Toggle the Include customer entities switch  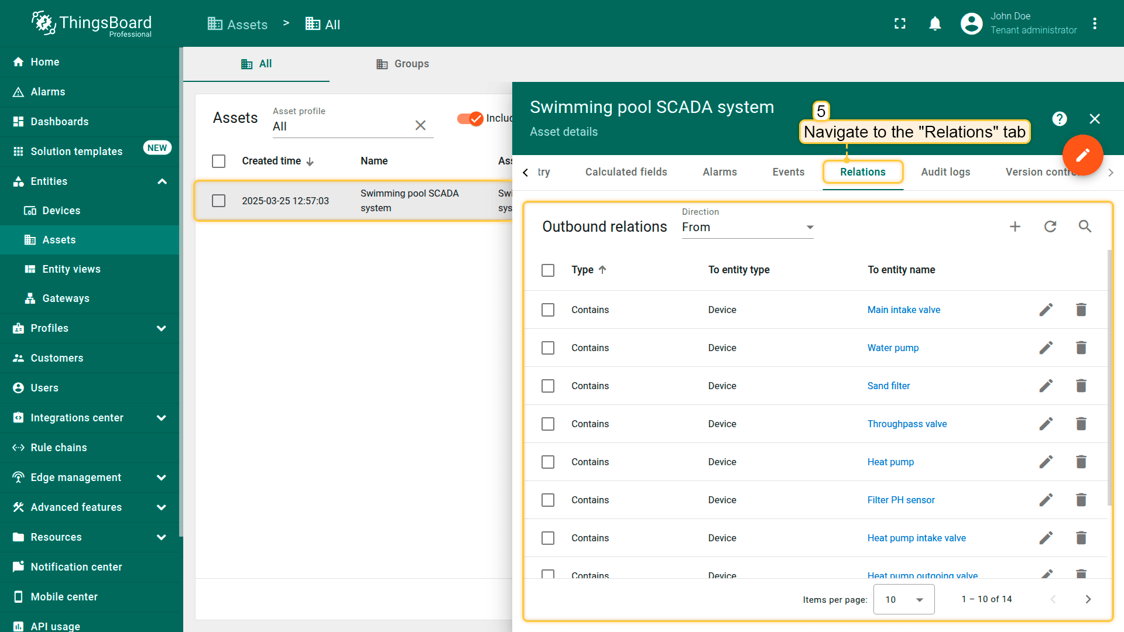tap(470, 118)
